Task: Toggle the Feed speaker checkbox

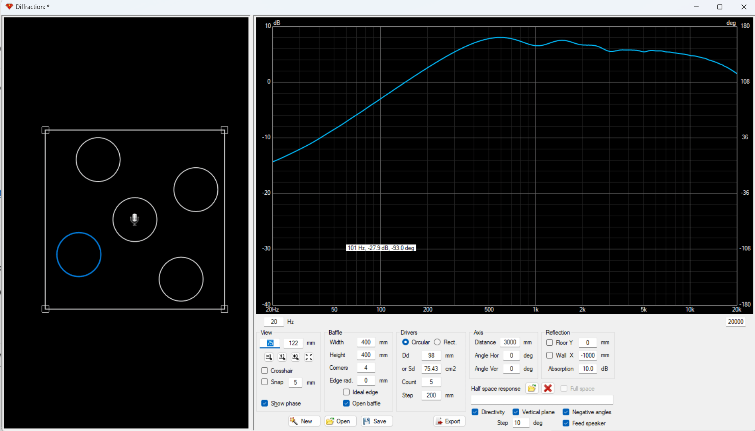Action: [566, 423]
